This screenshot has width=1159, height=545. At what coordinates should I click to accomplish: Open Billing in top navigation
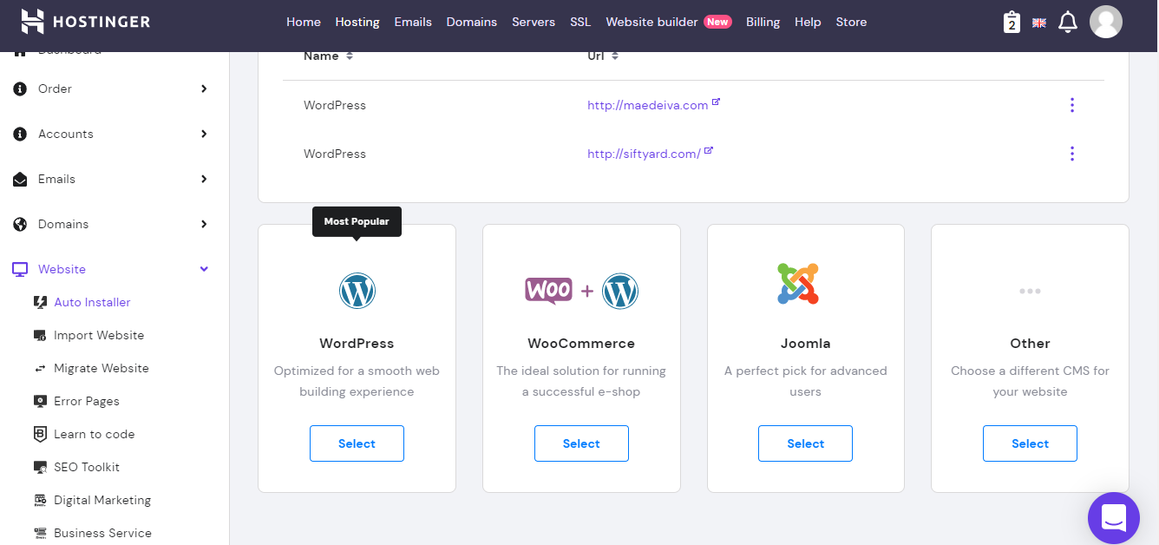(x=763, y=22)
